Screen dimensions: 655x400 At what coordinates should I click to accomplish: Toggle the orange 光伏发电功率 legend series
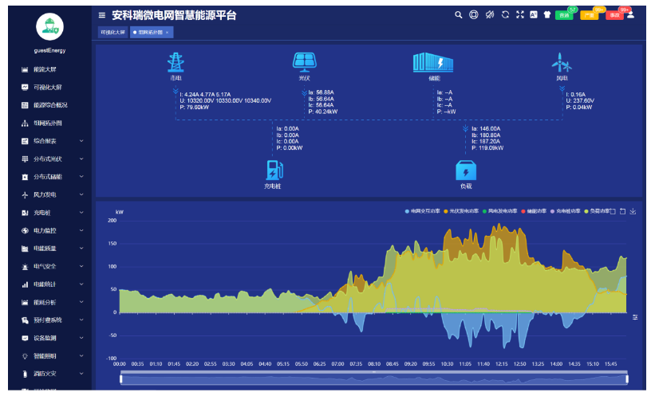[461, 211]
